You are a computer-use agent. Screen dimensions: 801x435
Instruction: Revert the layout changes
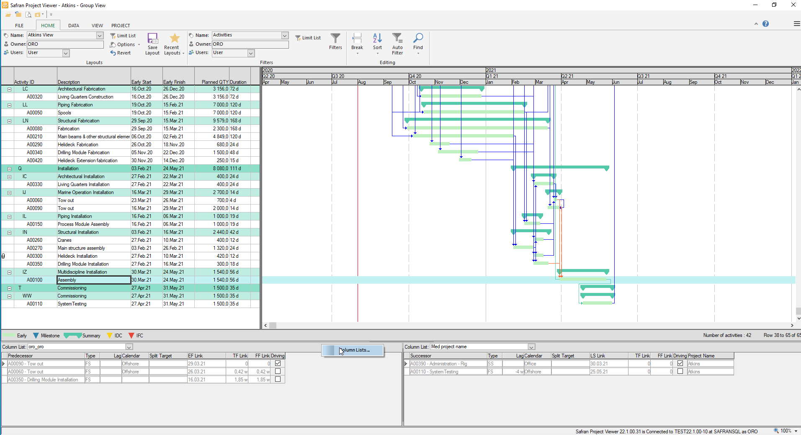[121, 53]
